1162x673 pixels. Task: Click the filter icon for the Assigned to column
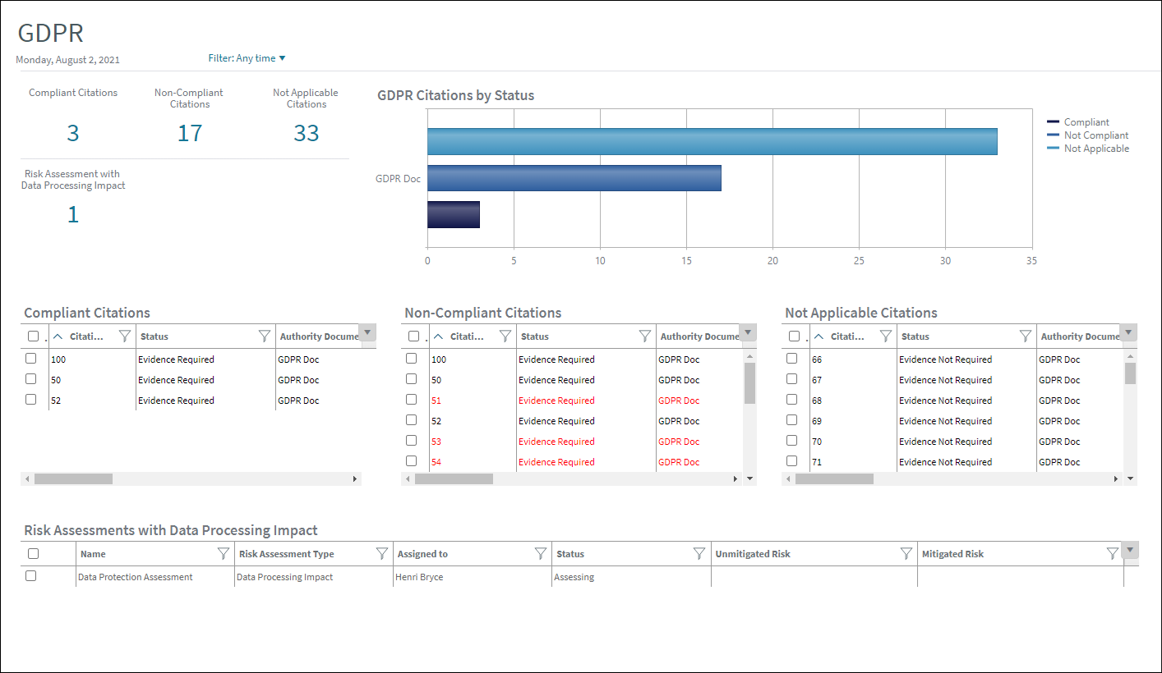point(540,553)
